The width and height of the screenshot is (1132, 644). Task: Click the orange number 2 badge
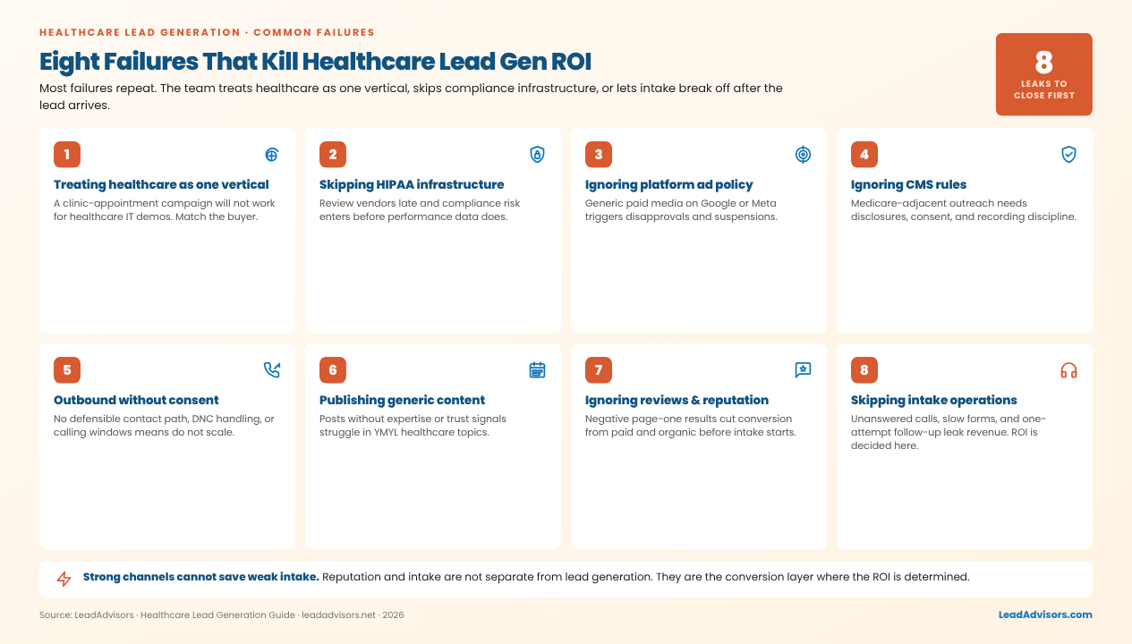[x=332, y=155]
